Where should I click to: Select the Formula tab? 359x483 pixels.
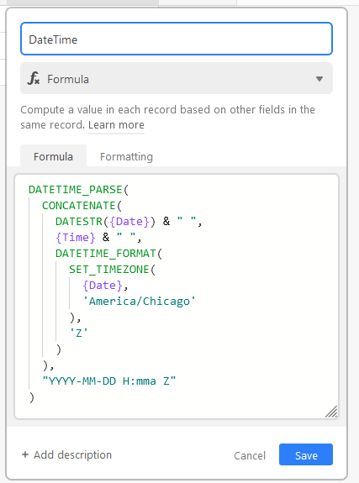pos(53,156)
